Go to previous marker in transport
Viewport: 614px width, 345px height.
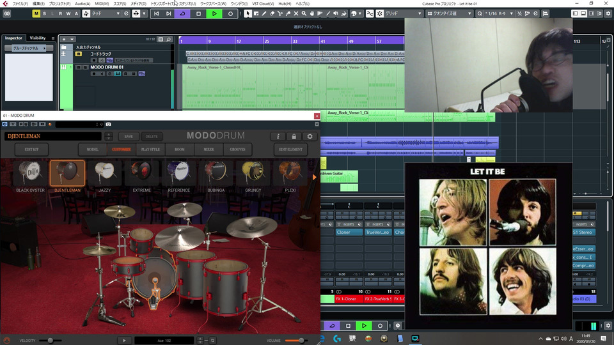tap(156, 13)
